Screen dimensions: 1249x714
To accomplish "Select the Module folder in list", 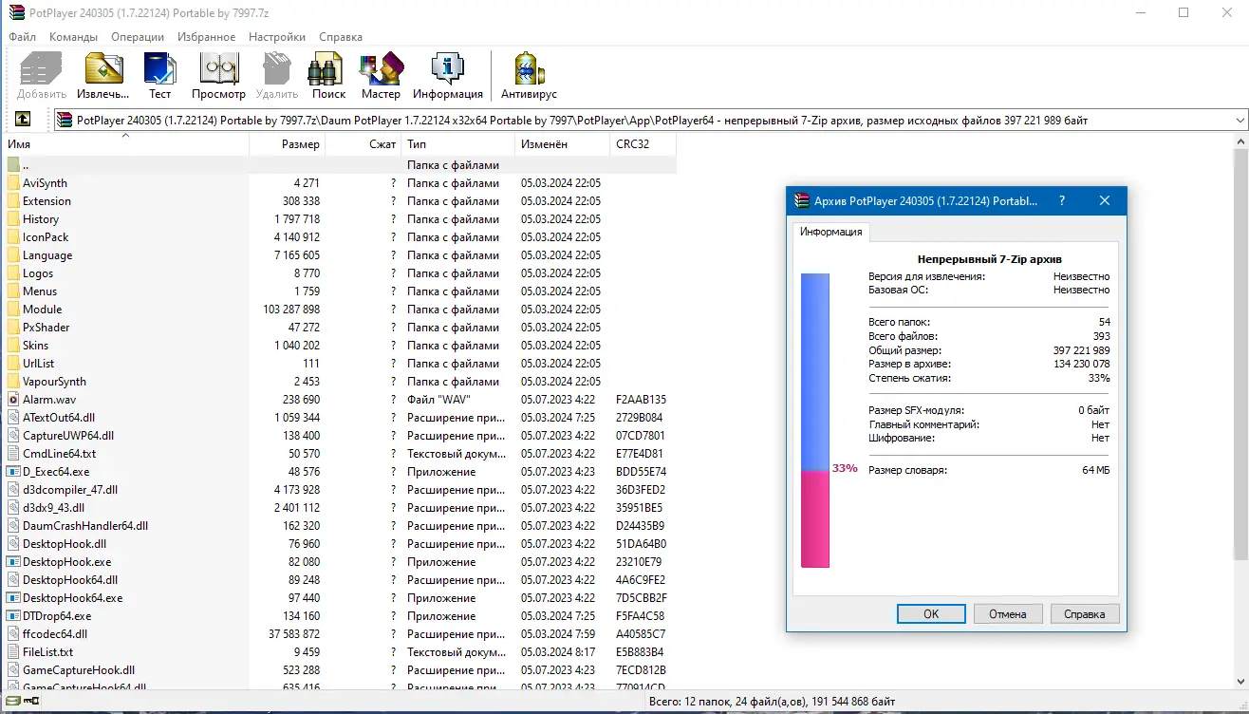I will pos(42,310).
